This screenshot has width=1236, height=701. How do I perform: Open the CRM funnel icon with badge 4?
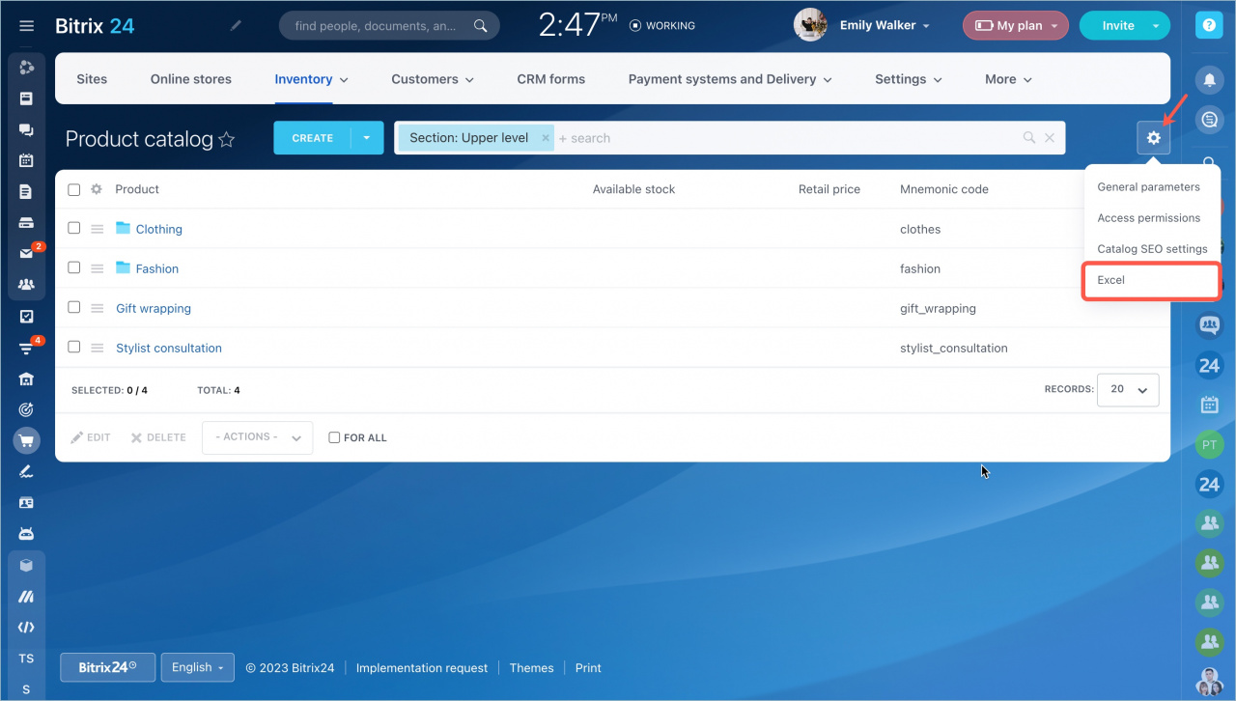click(x=26, y=348)
